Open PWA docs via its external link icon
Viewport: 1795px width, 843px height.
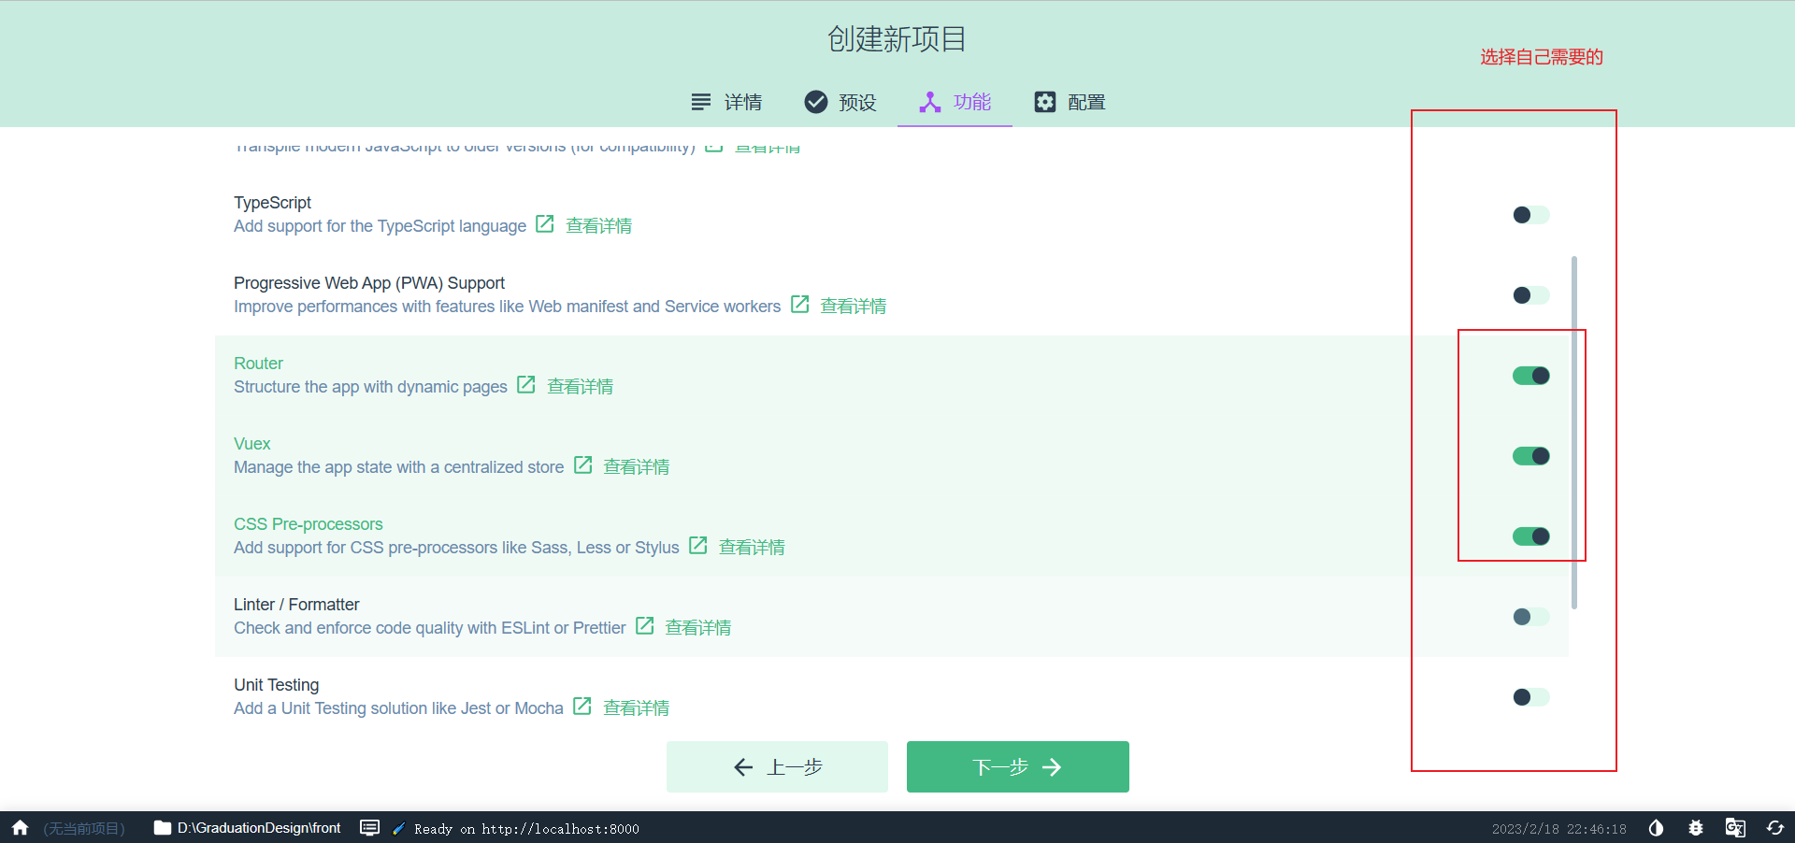799,304
